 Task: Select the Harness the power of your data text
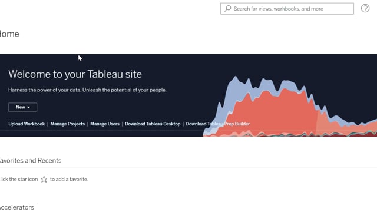[87, 90]
